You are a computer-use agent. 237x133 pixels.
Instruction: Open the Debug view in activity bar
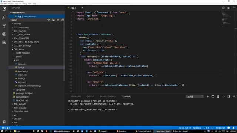click(x=4, y=34)
